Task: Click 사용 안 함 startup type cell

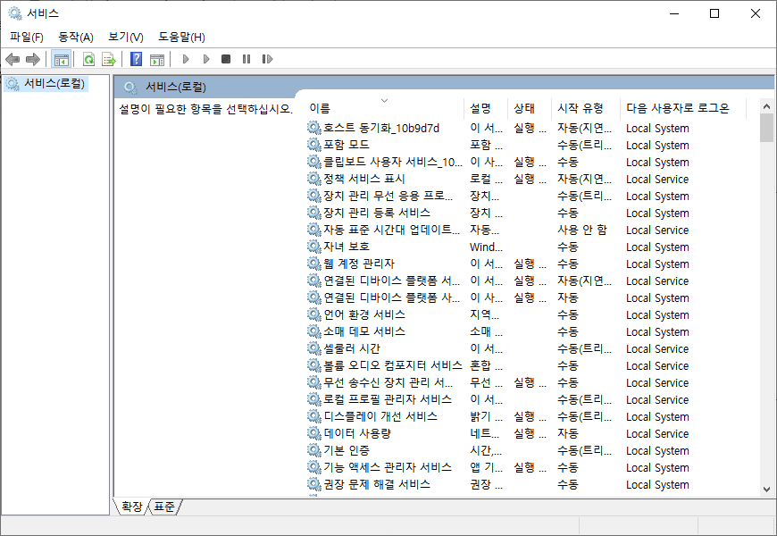Action: (581, 230)
